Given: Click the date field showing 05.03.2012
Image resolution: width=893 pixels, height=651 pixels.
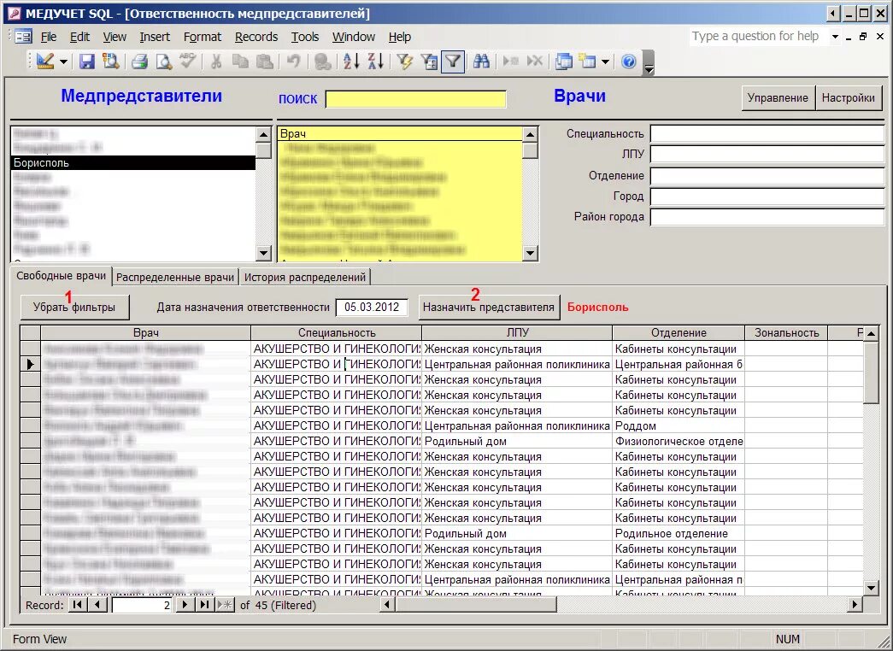Looking at the screenshot, I should click(372, 308).
